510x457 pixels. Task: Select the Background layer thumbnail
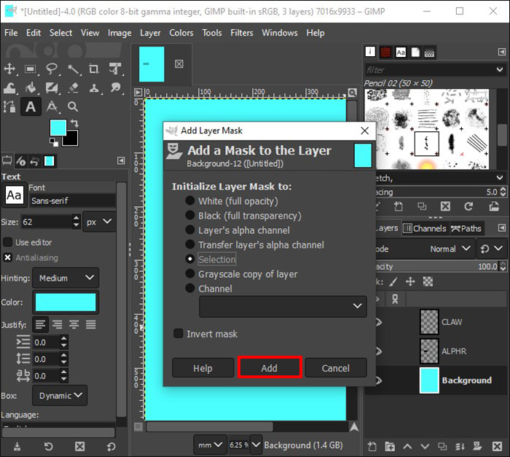click(x=429, y=380)
